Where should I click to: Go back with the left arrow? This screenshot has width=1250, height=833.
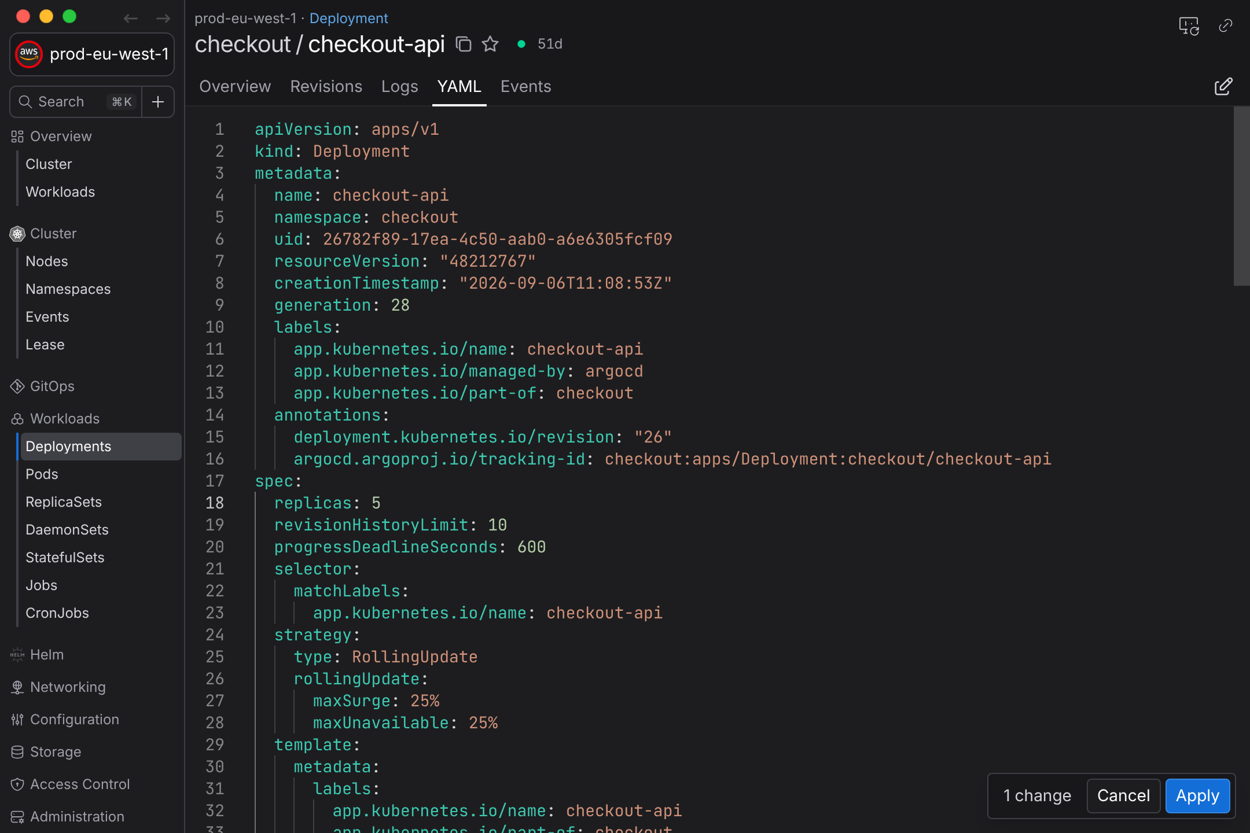point(131,19)
